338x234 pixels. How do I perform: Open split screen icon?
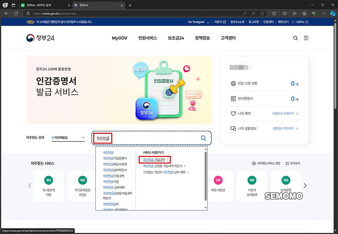pyautogui.click(x=285, y=13)
